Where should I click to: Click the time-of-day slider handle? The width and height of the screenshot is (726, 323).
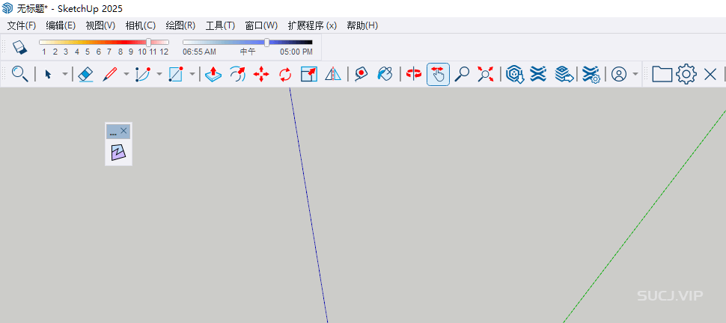pos(266,43)
